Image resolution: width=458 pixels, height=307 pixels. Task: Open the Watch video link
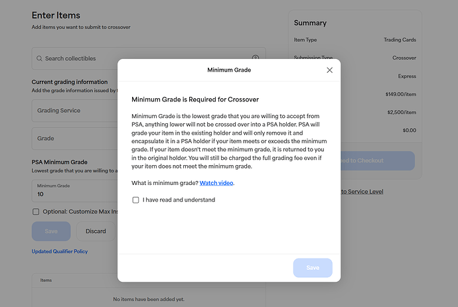[216, 183]
